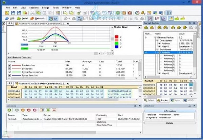The height and width of the screenshot is (140, 203).
Task: Click the second icon in Packet Builder toolbar
Action: pyautogui.click(x=152, y=27)
